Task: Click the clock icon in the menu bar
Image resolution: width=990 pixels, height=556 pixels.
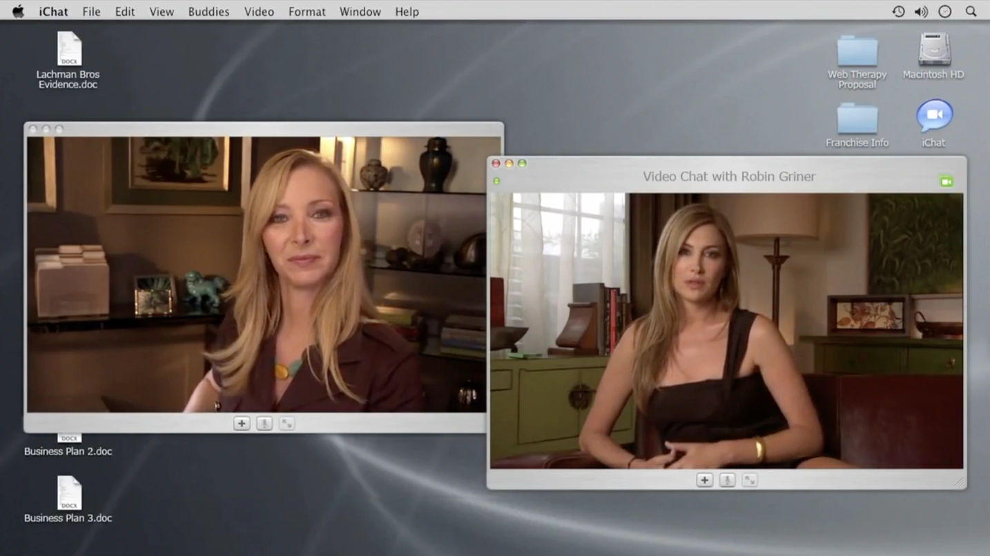Action: pyautogui.click(x=945, y=12)
